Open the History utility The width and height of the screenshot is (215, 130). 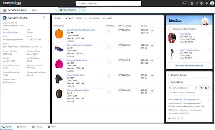[x=37, y=127]
